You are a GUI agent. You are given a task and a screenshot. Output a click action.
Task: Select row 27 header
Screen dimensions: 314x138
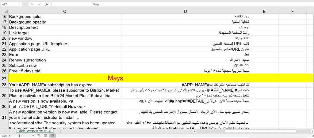point(4,78)
